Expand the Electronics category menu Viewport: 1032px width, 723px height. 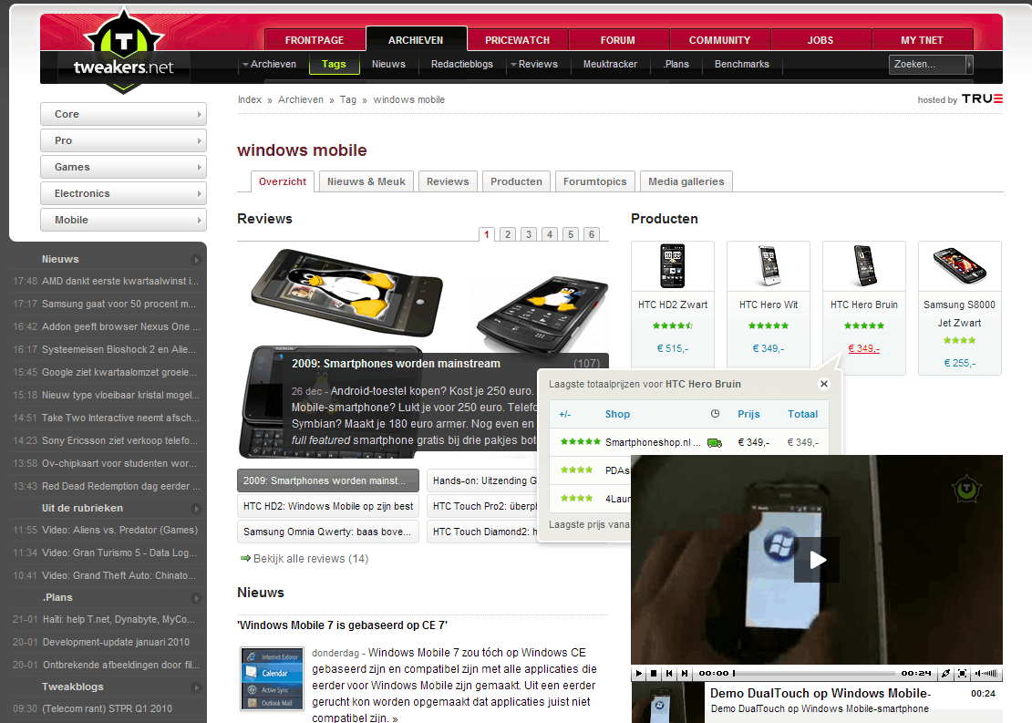pos(123,193)
